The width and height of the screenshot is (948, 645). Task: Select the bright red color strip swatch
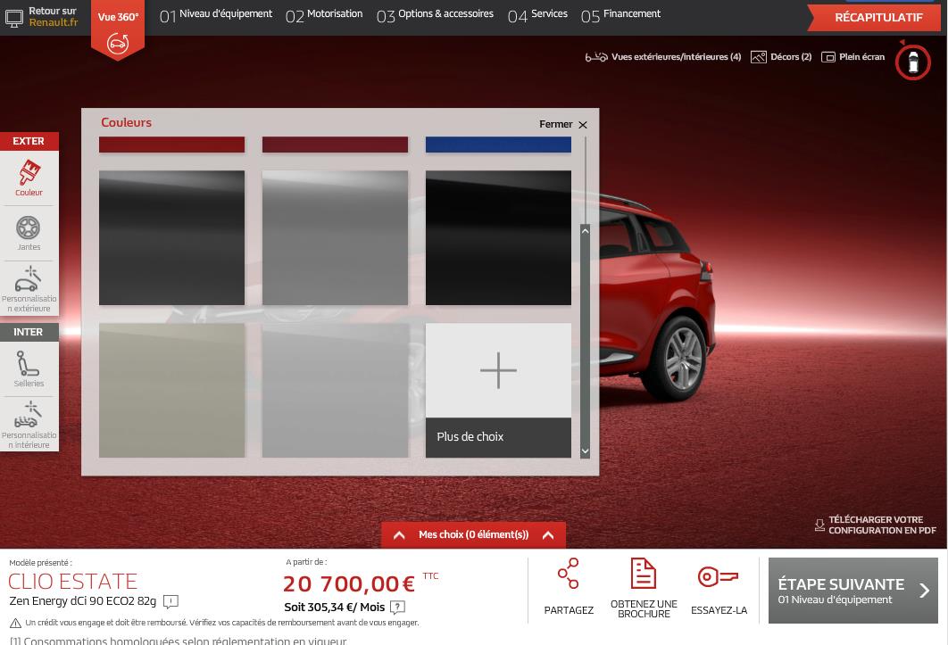point(171,145)
